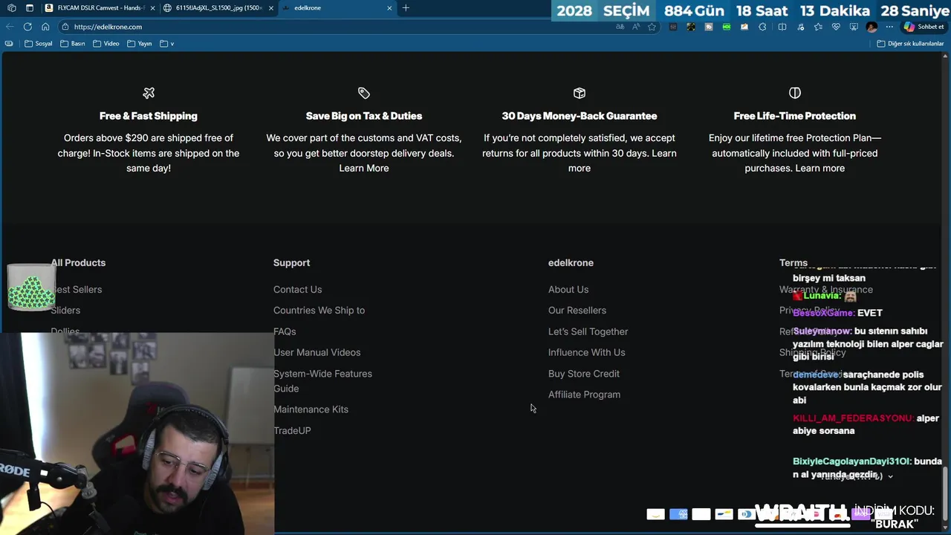
Task: Go to the browser home page
Action: click(45, 27)
